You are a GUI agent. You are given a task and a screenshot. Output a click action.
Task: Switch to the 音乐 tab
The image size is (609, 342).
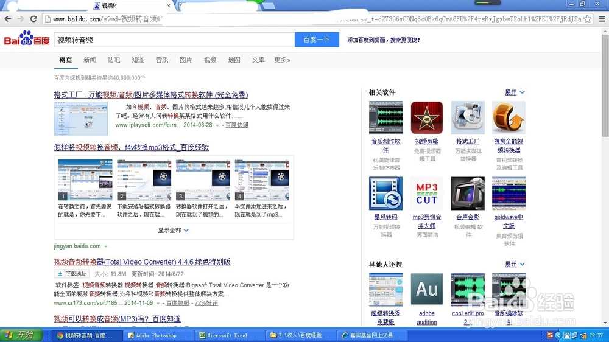pyautogui.click(x=162, y=60)
